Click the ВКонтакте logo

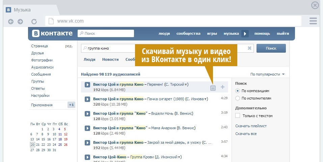pyautogui.click(x=52, y=33)
